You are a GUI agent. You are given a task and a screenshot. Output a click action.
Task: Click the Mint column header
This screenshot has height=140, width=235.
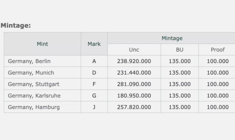pyautogui.click(x=42, y=44)
